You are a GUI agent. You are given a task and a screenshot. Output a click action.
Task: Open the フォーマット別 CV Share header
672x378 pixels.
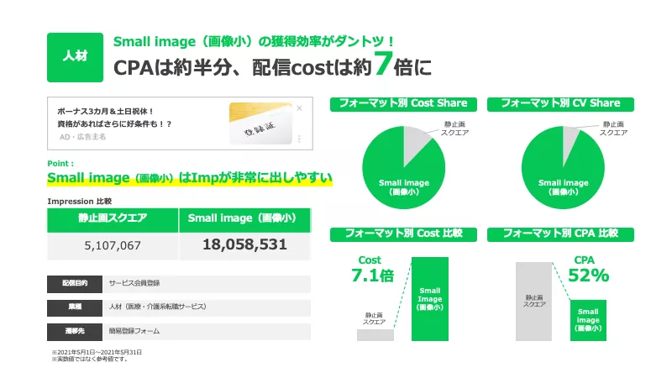click(560, 103)
